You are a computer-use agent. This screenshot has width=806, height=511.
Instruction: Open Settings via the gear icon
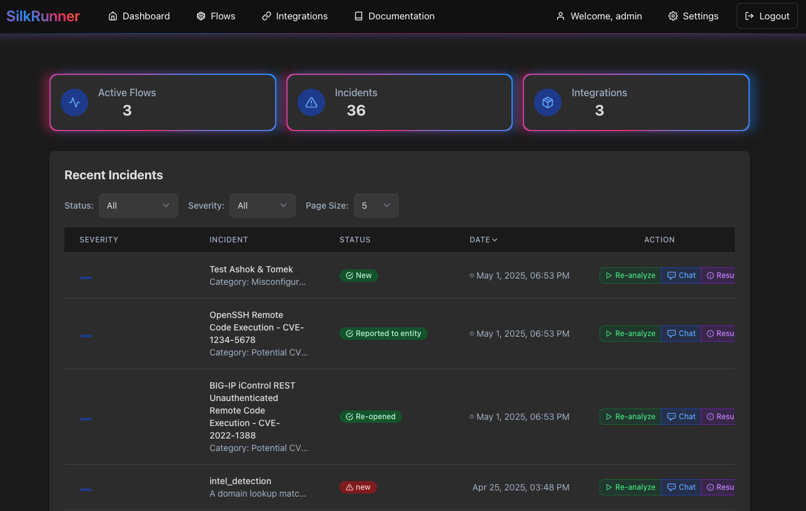[673, 16]
